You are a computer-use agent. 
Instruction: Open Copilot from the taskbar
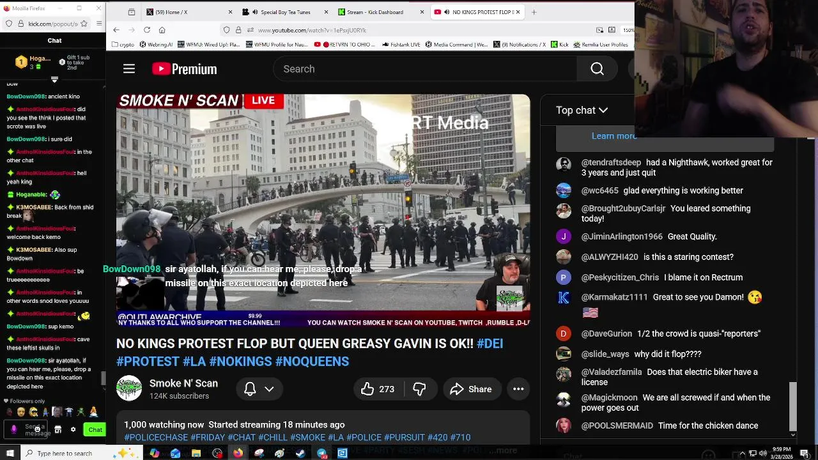pyautogui.click(x=154, y=454)
